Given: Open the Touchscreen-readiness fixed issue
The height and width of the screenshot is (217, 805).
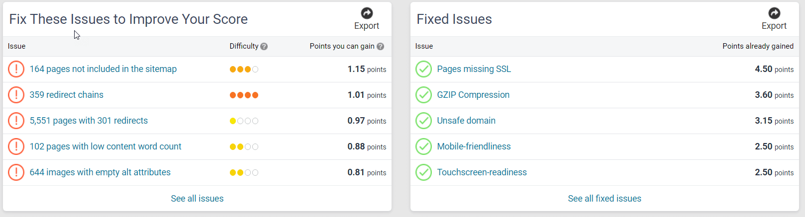Looking at the screenshot, I should point(482,172).
